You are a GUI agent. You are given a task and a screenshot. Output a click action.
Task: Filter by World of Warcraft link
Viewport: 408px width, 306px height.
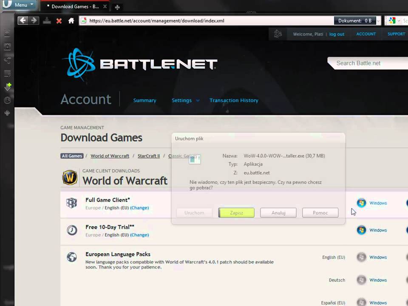point(110,156)
